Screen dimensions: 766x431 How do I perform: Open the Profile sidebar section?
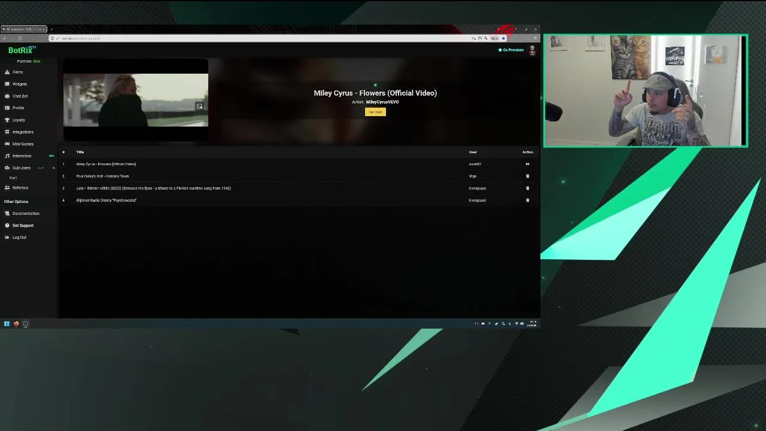tap(19, 108)
